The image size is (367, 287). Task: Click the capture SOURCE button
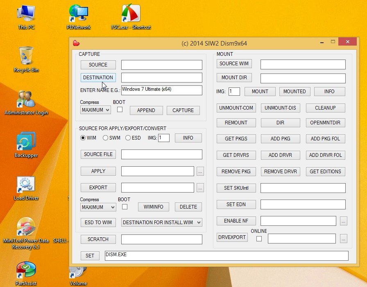[98, 65]
